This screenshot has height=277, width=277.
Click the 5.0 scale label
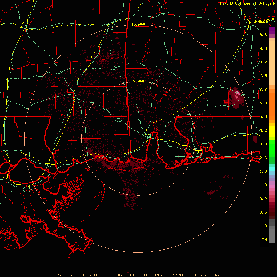pos(263,117)
